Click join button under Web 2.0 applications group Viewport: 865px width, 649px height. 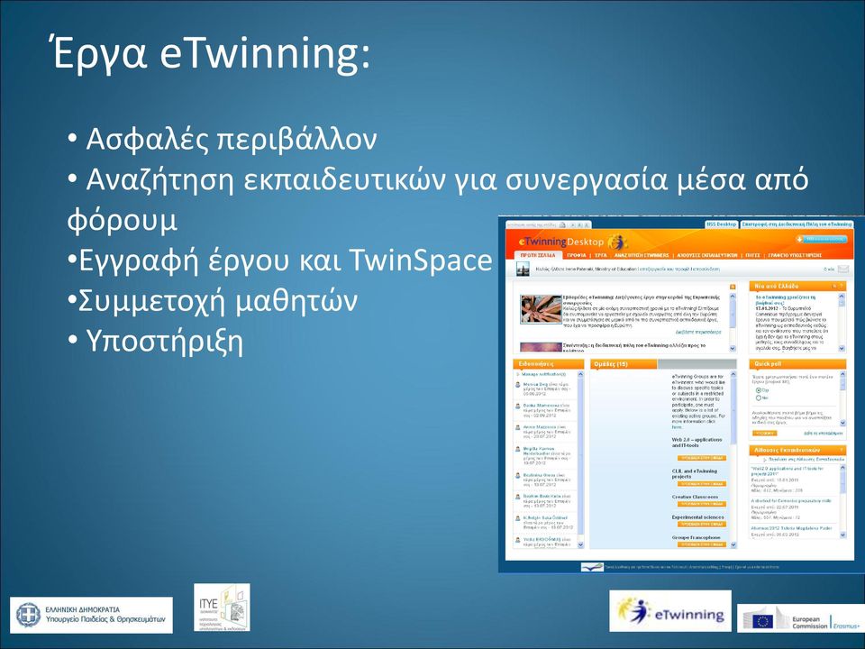702,458
